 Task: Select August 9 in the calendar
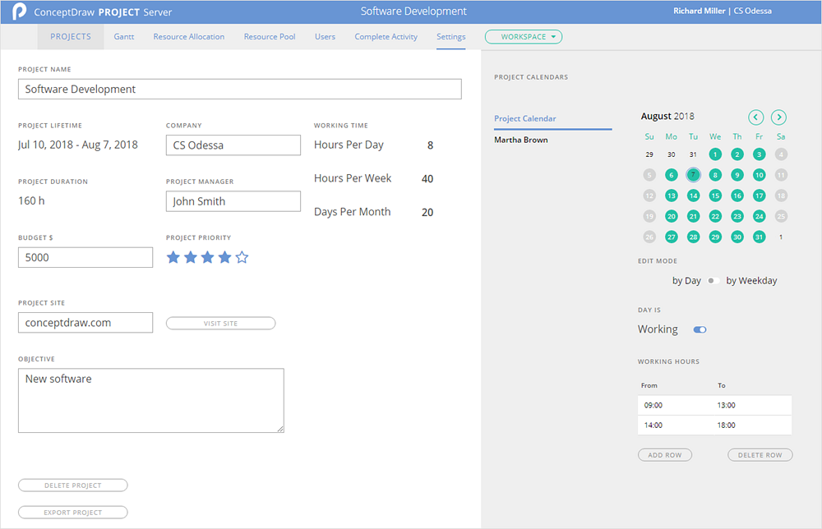(x=737, y=175)
